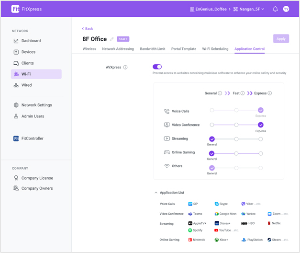Open the Nangan_5F network dropdown
Viewport: 300px width, 253px height.
click(x=248, y=9)
